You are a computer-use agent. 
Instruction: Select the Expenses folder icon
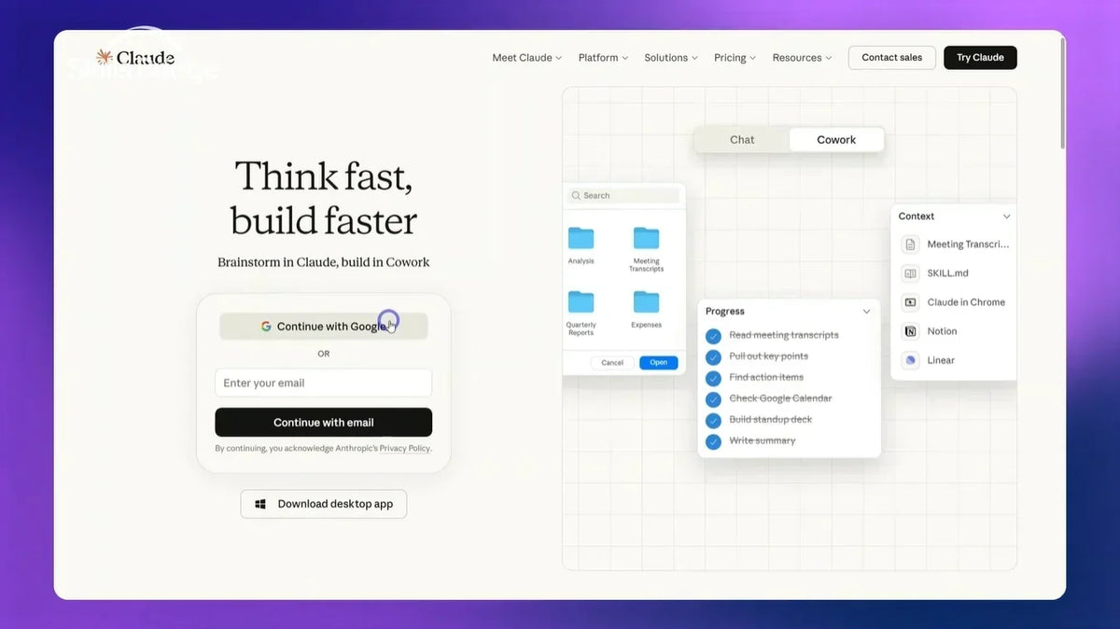tap(646, 301)
